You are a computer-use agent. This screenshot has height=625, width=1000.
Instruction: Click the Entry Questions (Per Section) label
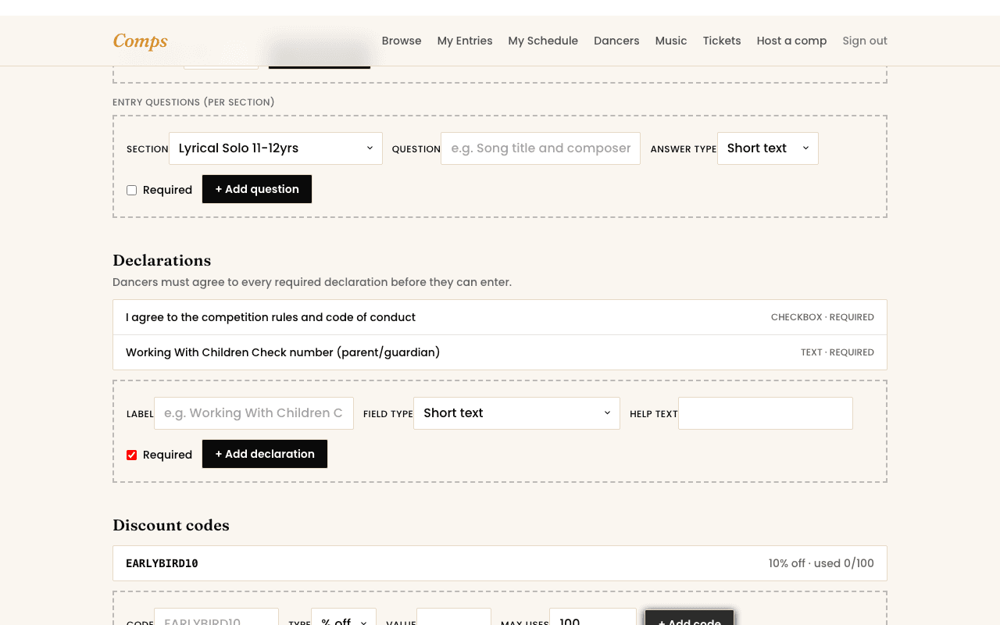pos(194,102)
